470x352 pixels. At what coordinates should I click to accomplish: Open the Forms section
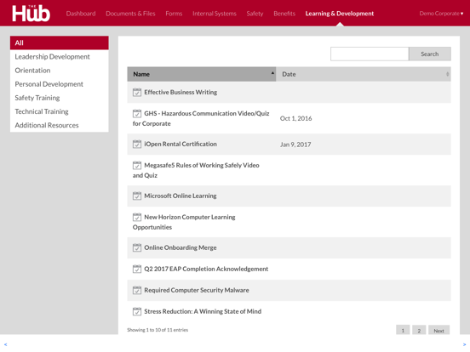[x=174, y=14]
